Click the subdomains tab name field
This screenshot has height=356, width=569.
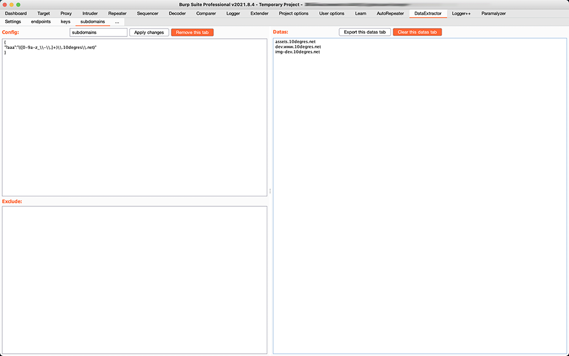tap(98, 32)
